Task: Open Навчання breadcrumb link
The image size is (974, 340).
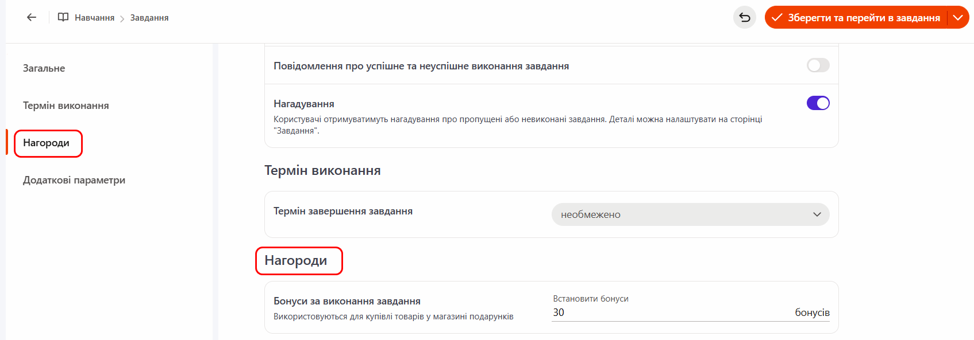Action: click(x=94, y=18)
